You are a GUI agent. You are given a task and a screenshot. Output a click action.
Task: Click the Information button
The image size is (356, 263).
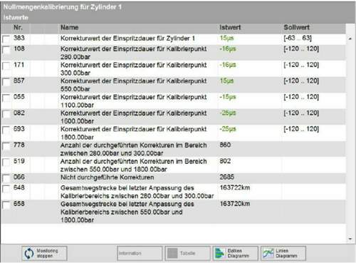click(x=140, y=253)
